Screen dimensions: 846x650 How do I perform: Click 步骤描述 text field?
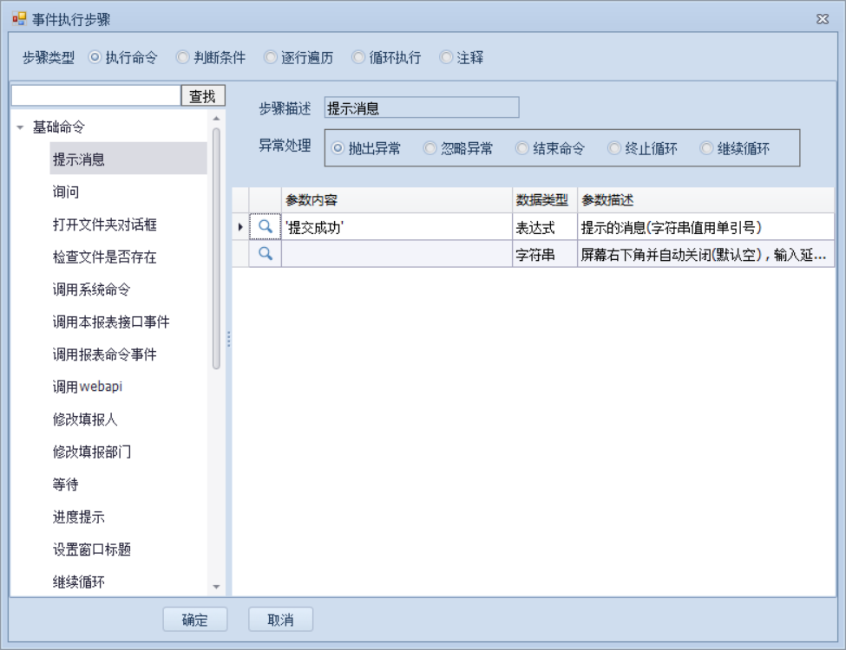point(421,108)
